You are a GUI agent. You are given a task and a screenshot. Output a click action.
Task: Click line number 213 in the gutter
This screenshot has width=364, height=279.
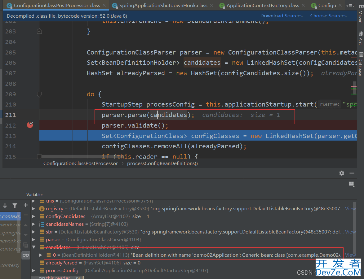click(11, 136)
